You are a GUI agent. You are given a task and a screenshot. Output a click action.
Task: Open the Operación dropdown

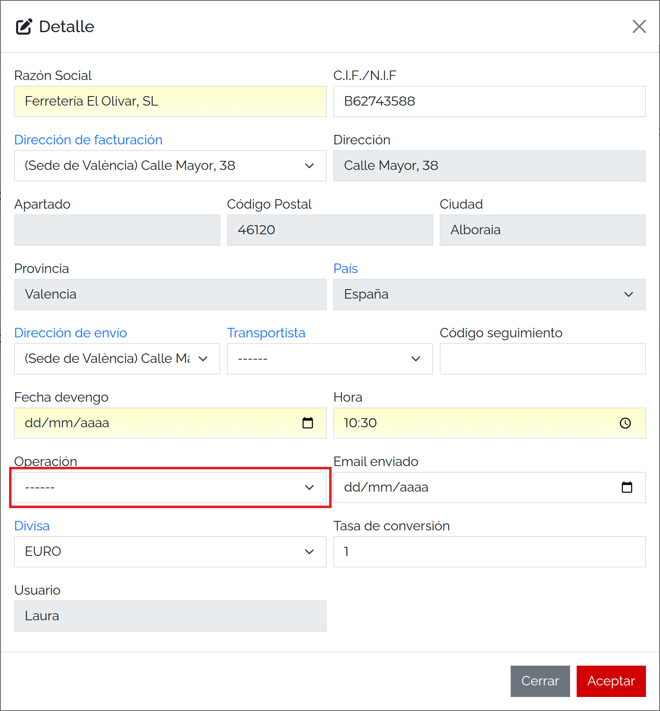(170, 487)
